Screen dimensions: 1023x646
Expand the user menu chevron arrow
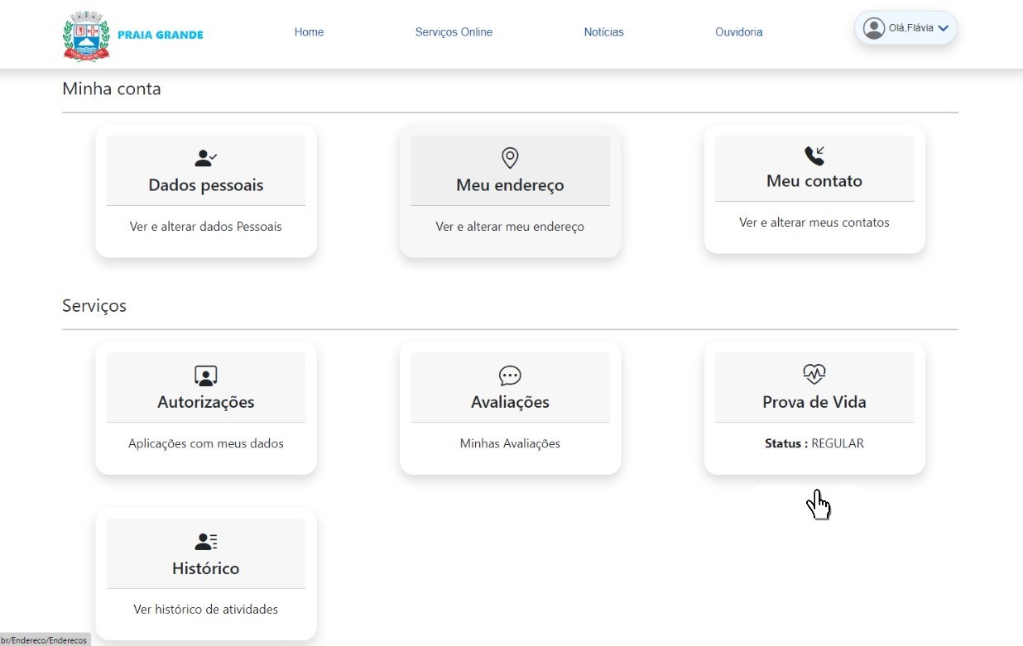tap(944, 29)
